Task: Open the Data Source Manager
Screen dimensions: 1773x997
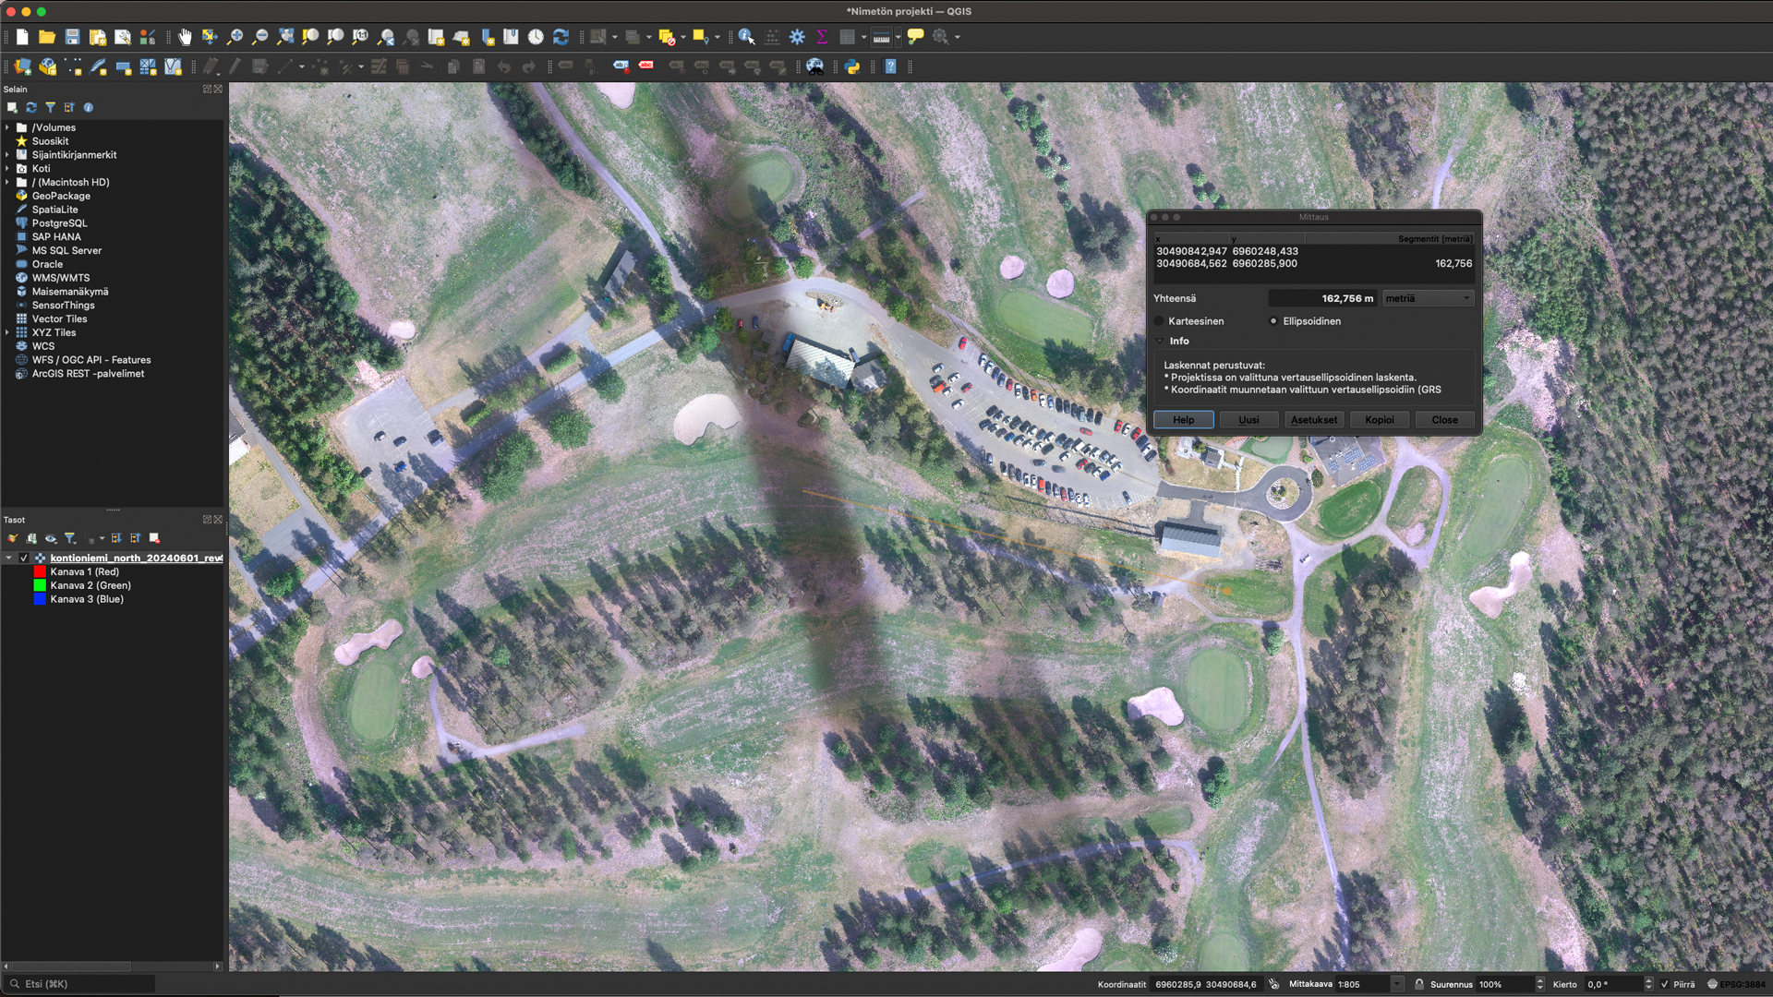Action: tap(23, 66)
